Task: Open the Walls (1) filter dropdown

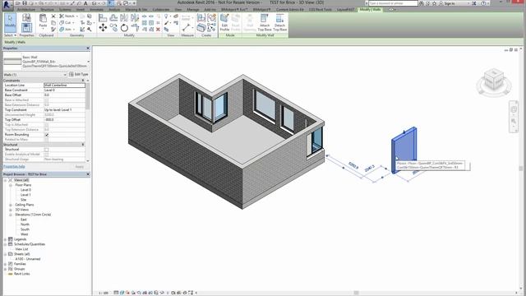Action: pyautogui.click(x=65, y=75)
